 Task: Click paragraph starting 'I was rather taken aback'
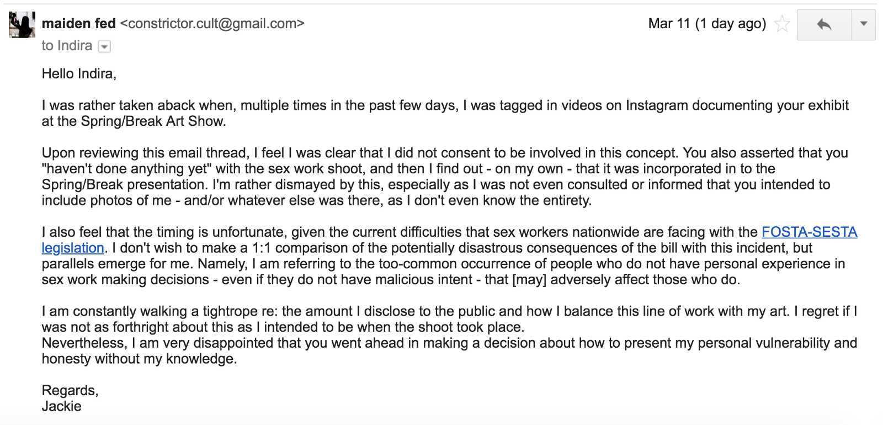[x=445, y=113]
